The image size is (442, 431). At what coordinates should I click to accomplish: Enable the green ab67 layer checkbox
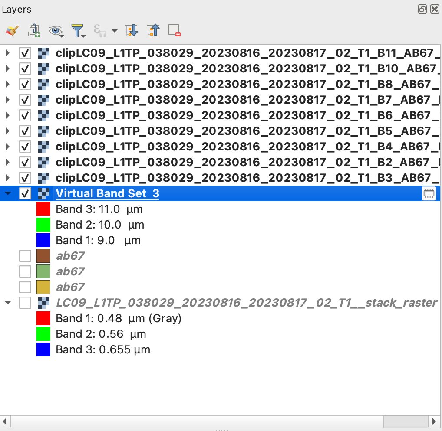coord(25,272)
